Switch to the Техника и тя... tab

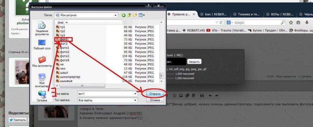[246, 14]
